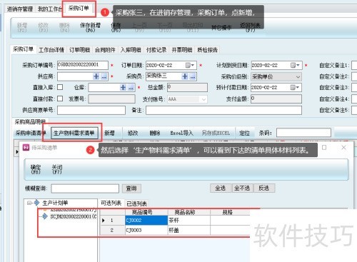
Task: Open the ellipsis lookup next to 采购员
Action: click(x=193, y=76)
